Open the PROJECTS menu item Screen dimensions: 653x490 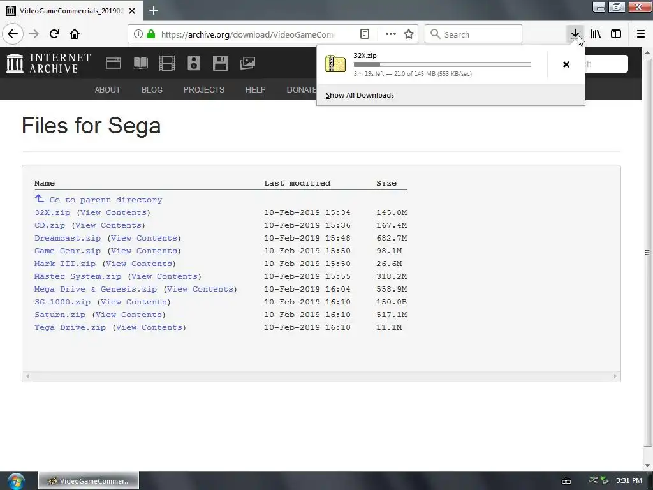pos(203,89)
